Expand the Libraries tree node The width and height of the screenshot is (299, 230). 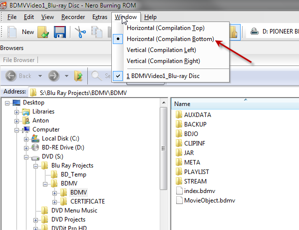pos(16,112)
